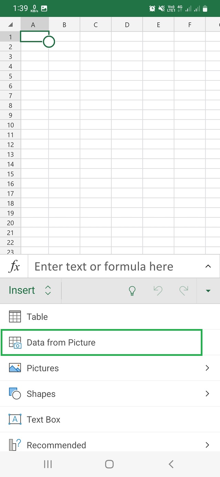Screen dimensions: 220x477
Task: Expand the Pictures submenu arrow
Action: pyautogui.click(x=207, y=368)
